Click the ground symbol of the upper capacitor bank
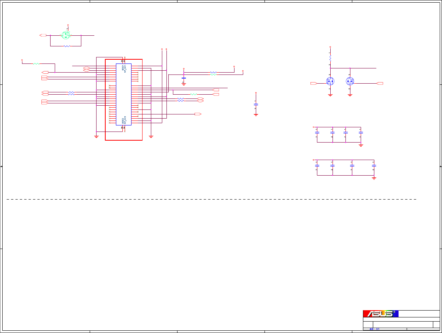The width and height of the screenshot is (442, 333). [361, 146]
